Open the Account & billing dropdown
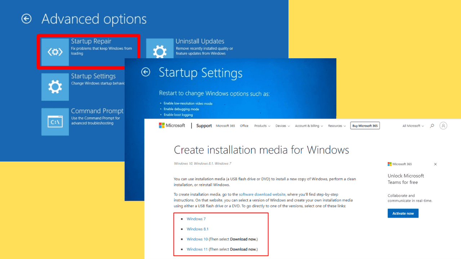Viewport: 461px width, 259px height. (x=309, y=126)
